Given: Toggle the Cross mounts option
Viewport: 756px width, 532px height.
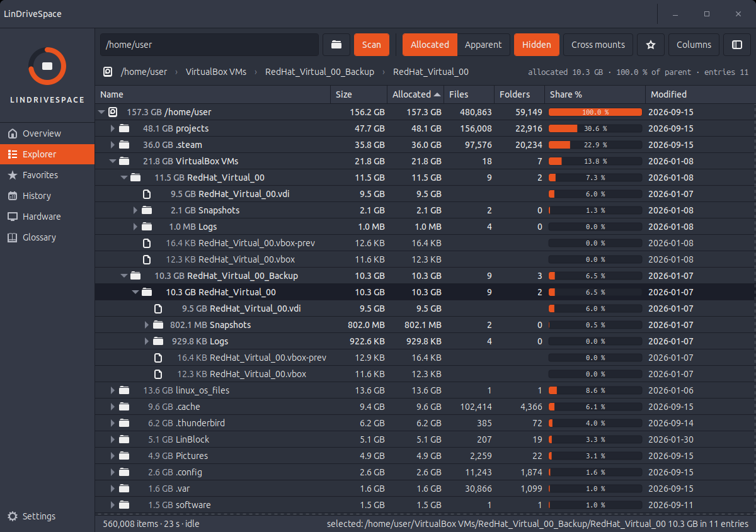Looking at the screenshot, I should pos(598,45).
